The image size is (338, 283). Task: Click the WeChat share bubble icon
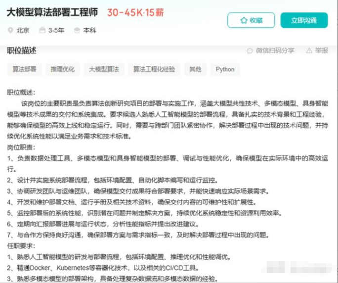250,51
